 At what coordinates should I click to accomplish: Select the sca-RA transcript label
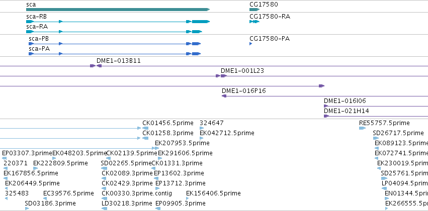[x=37, y=27]
